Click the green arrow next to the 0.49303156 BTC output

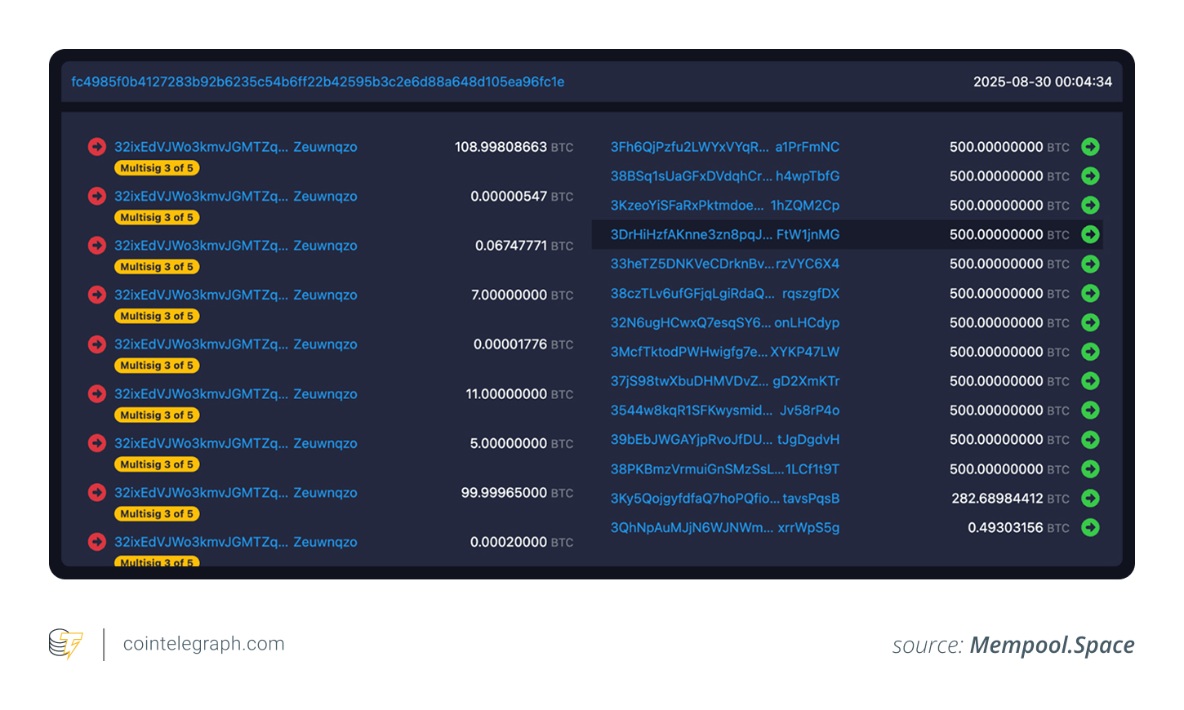[x=1090, y=527]
